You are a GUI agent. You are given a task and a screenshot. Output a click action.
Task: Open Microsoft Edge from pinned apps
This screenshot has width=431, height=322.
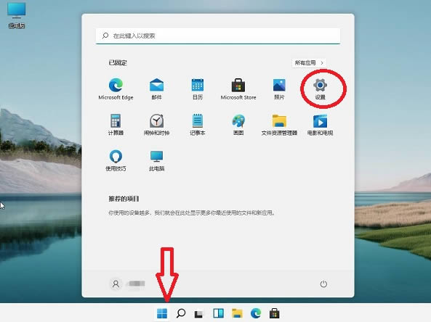pyautogui.click(x=116, y=89)
